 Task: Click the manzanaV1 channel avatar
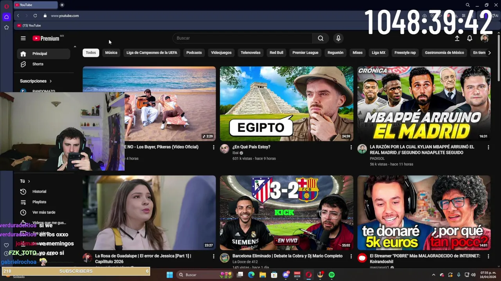pyautogui.click(x=362, y=258)
